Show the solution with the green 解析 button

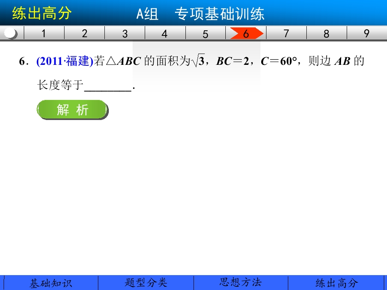[72, 110]
